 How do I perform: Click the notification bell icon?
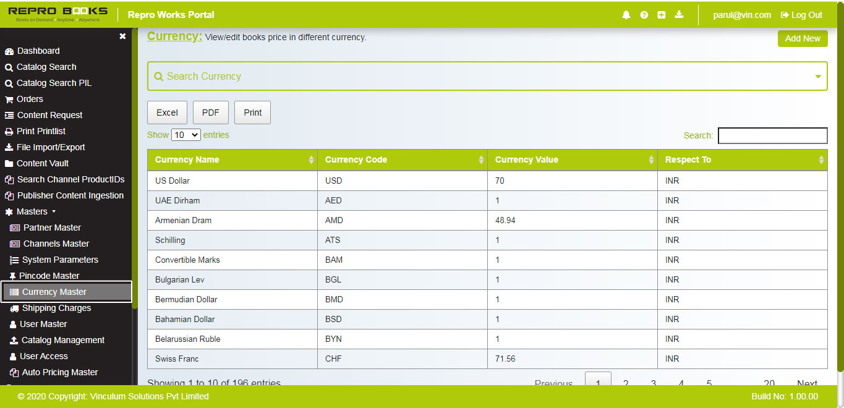[626, 15]
